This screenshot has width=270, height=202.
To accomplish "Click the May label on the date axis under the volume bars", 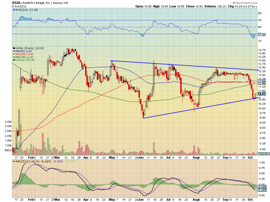I will 112,158.
